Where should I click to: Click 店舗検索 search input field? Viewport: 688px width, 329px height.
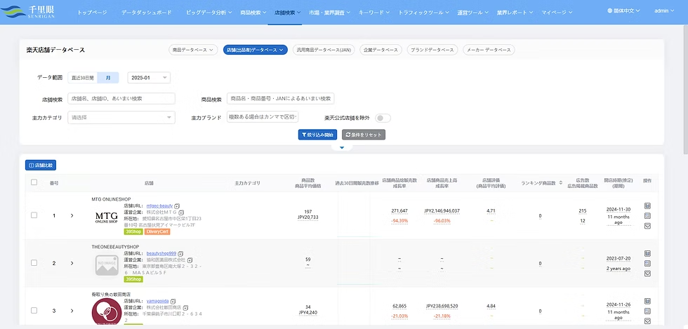[121, 99]
